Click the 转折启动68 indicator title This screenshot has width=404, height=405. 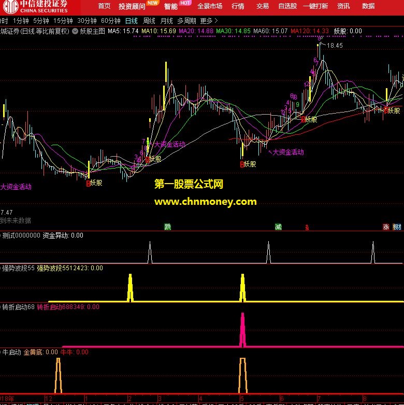(18, 307)
